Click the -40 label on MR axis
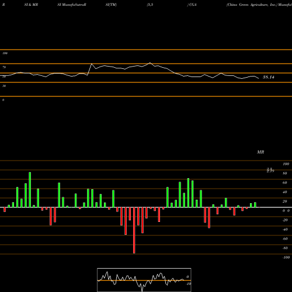Viewport: 292px width, 292px height. point(285,230)
